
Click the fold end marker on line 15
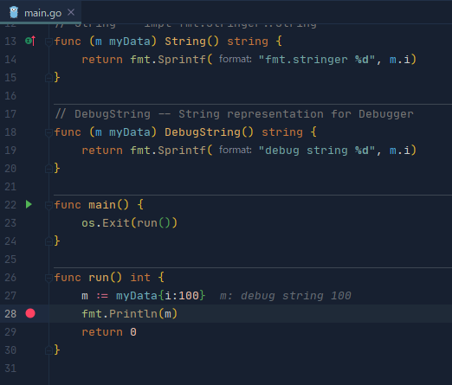click(48, 78)
